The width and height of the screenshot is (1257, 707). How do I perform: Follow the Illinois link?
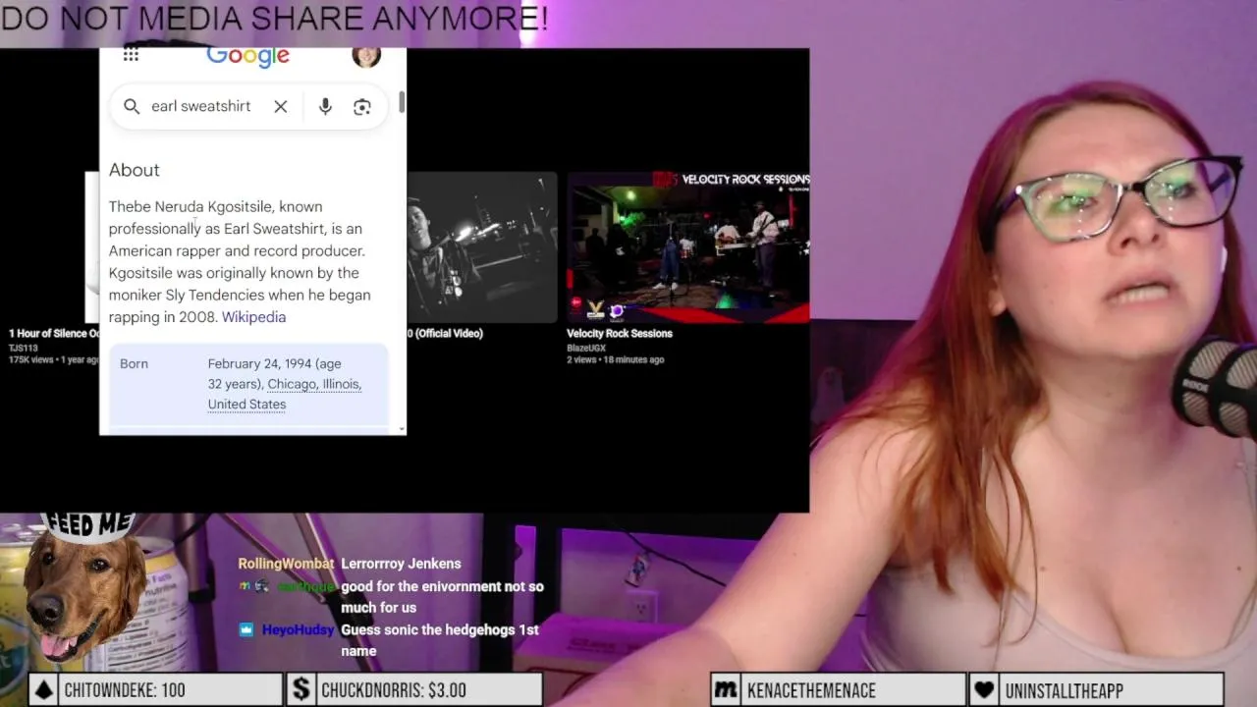coord(342,384)
